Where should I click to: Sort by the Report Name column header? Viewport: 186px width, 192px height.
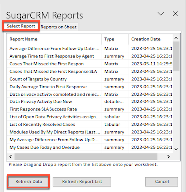tap(54, 39)
